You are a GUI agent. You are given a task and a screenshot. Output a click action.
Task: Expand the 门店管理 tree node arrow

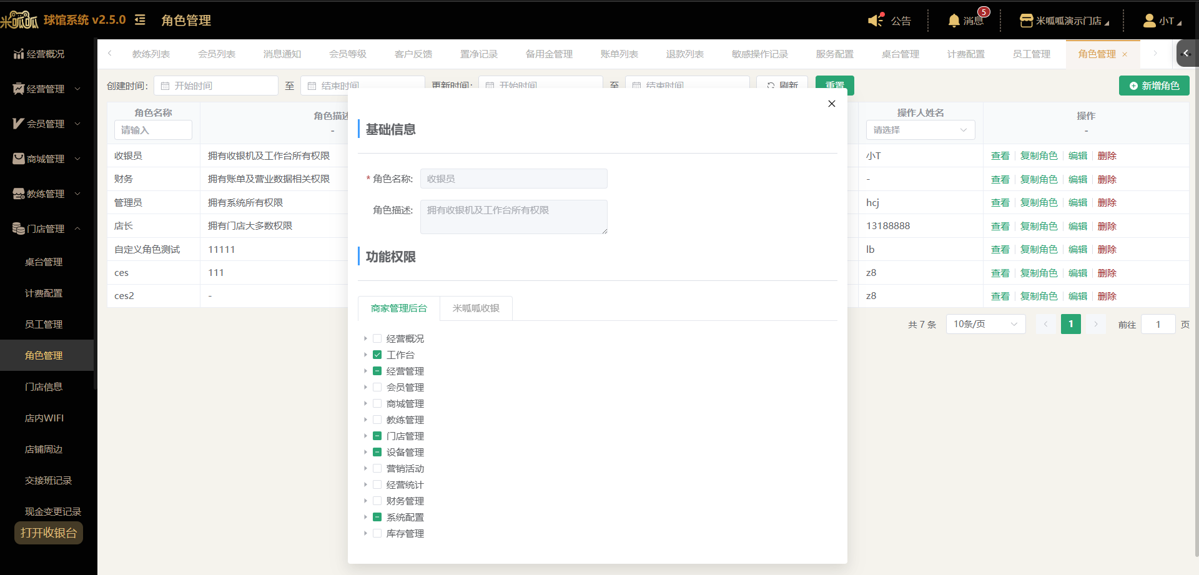coord(365,436)
